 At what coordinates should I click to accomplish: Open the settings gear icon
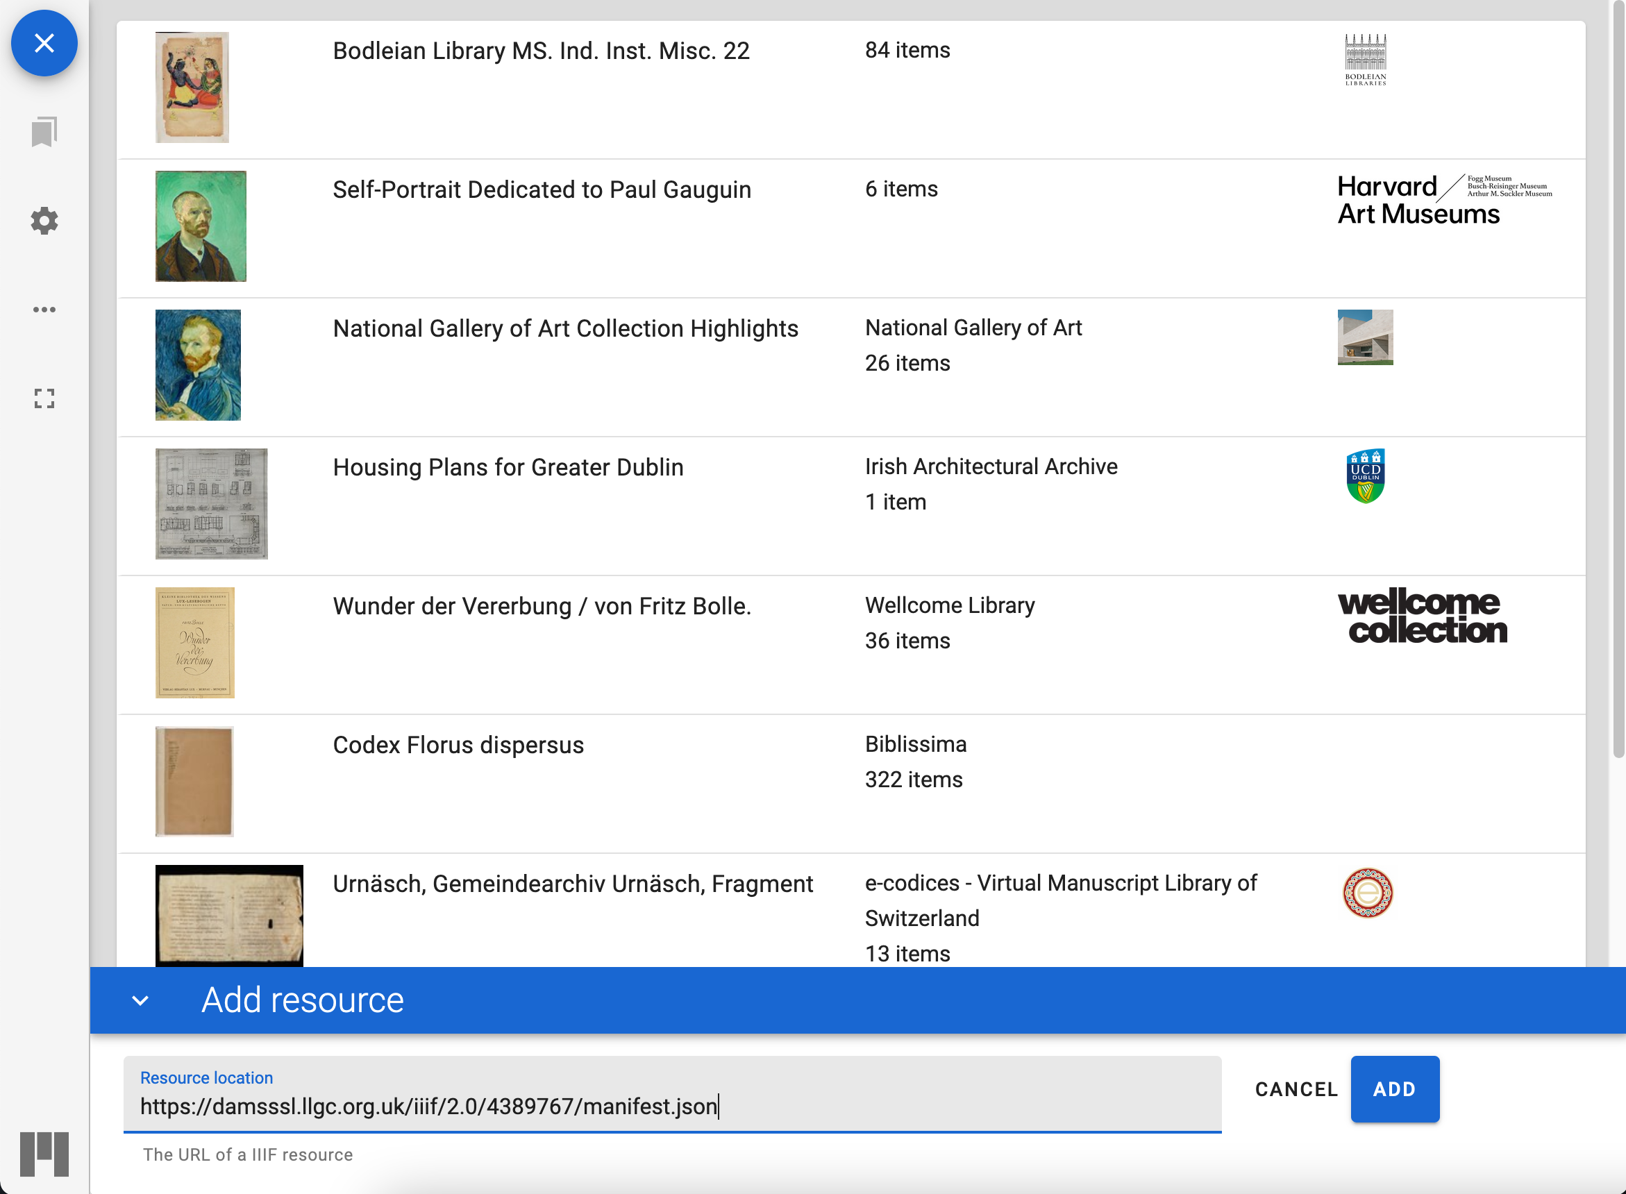point(44,221)
